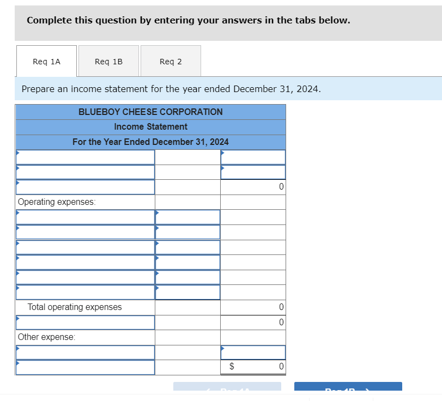Open the fourth operating expense label dropdown
Image resolution: width=442 pixels, height=401 pixels.
tap(85, 262)
